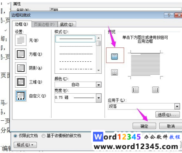The image size is (182, 153).
Task: Click the 自动 color value field
Action: tap(75, 84)
